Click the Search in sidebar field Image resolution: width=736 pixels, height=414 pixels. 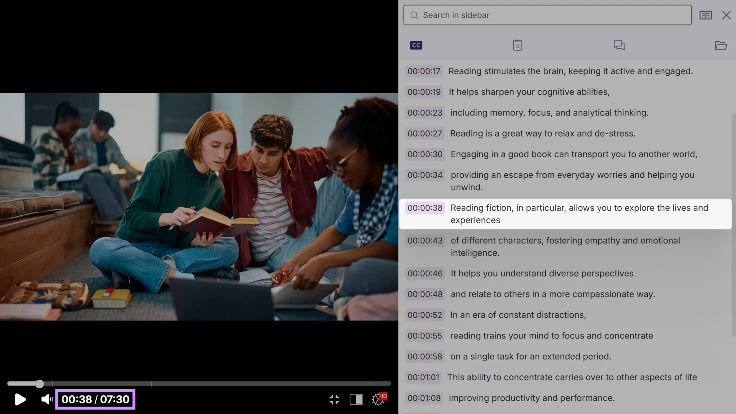click(547, 15)
